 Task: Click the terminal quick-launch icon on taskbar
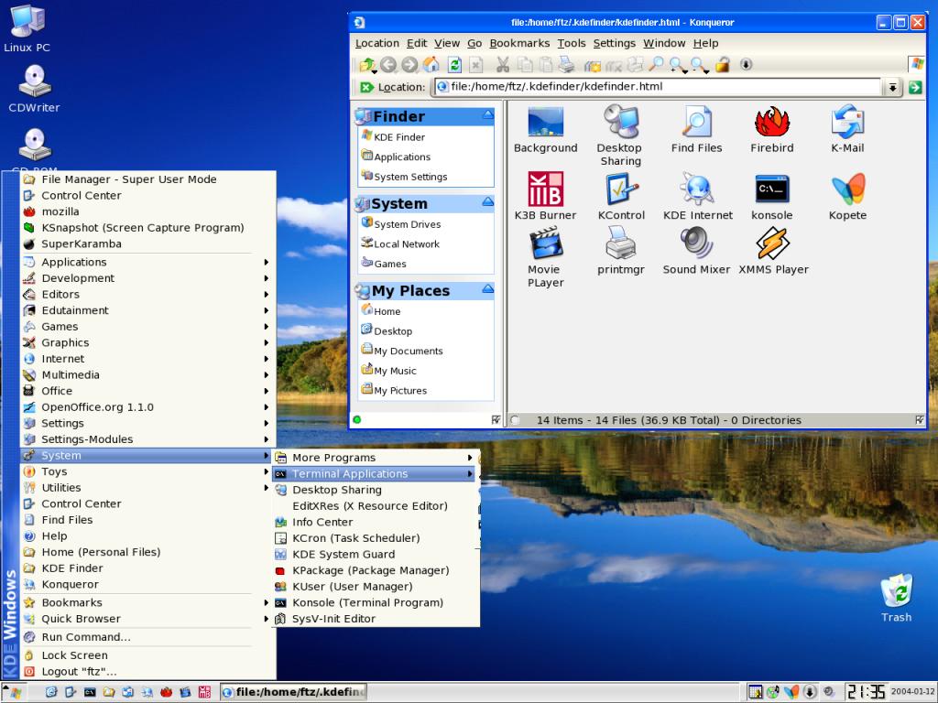click(90, 692)
